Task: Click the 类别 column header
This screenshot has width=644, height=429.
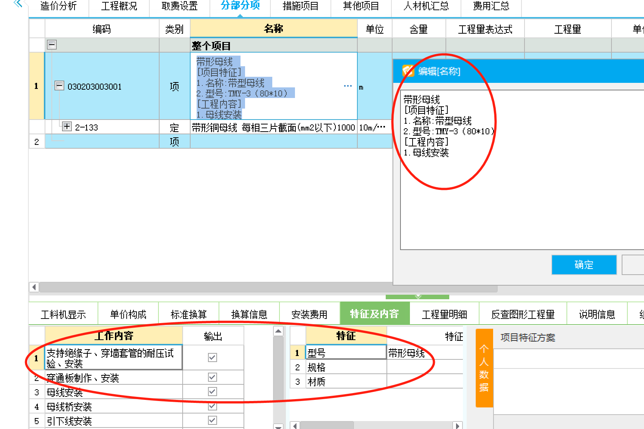Action: (174, 29)
